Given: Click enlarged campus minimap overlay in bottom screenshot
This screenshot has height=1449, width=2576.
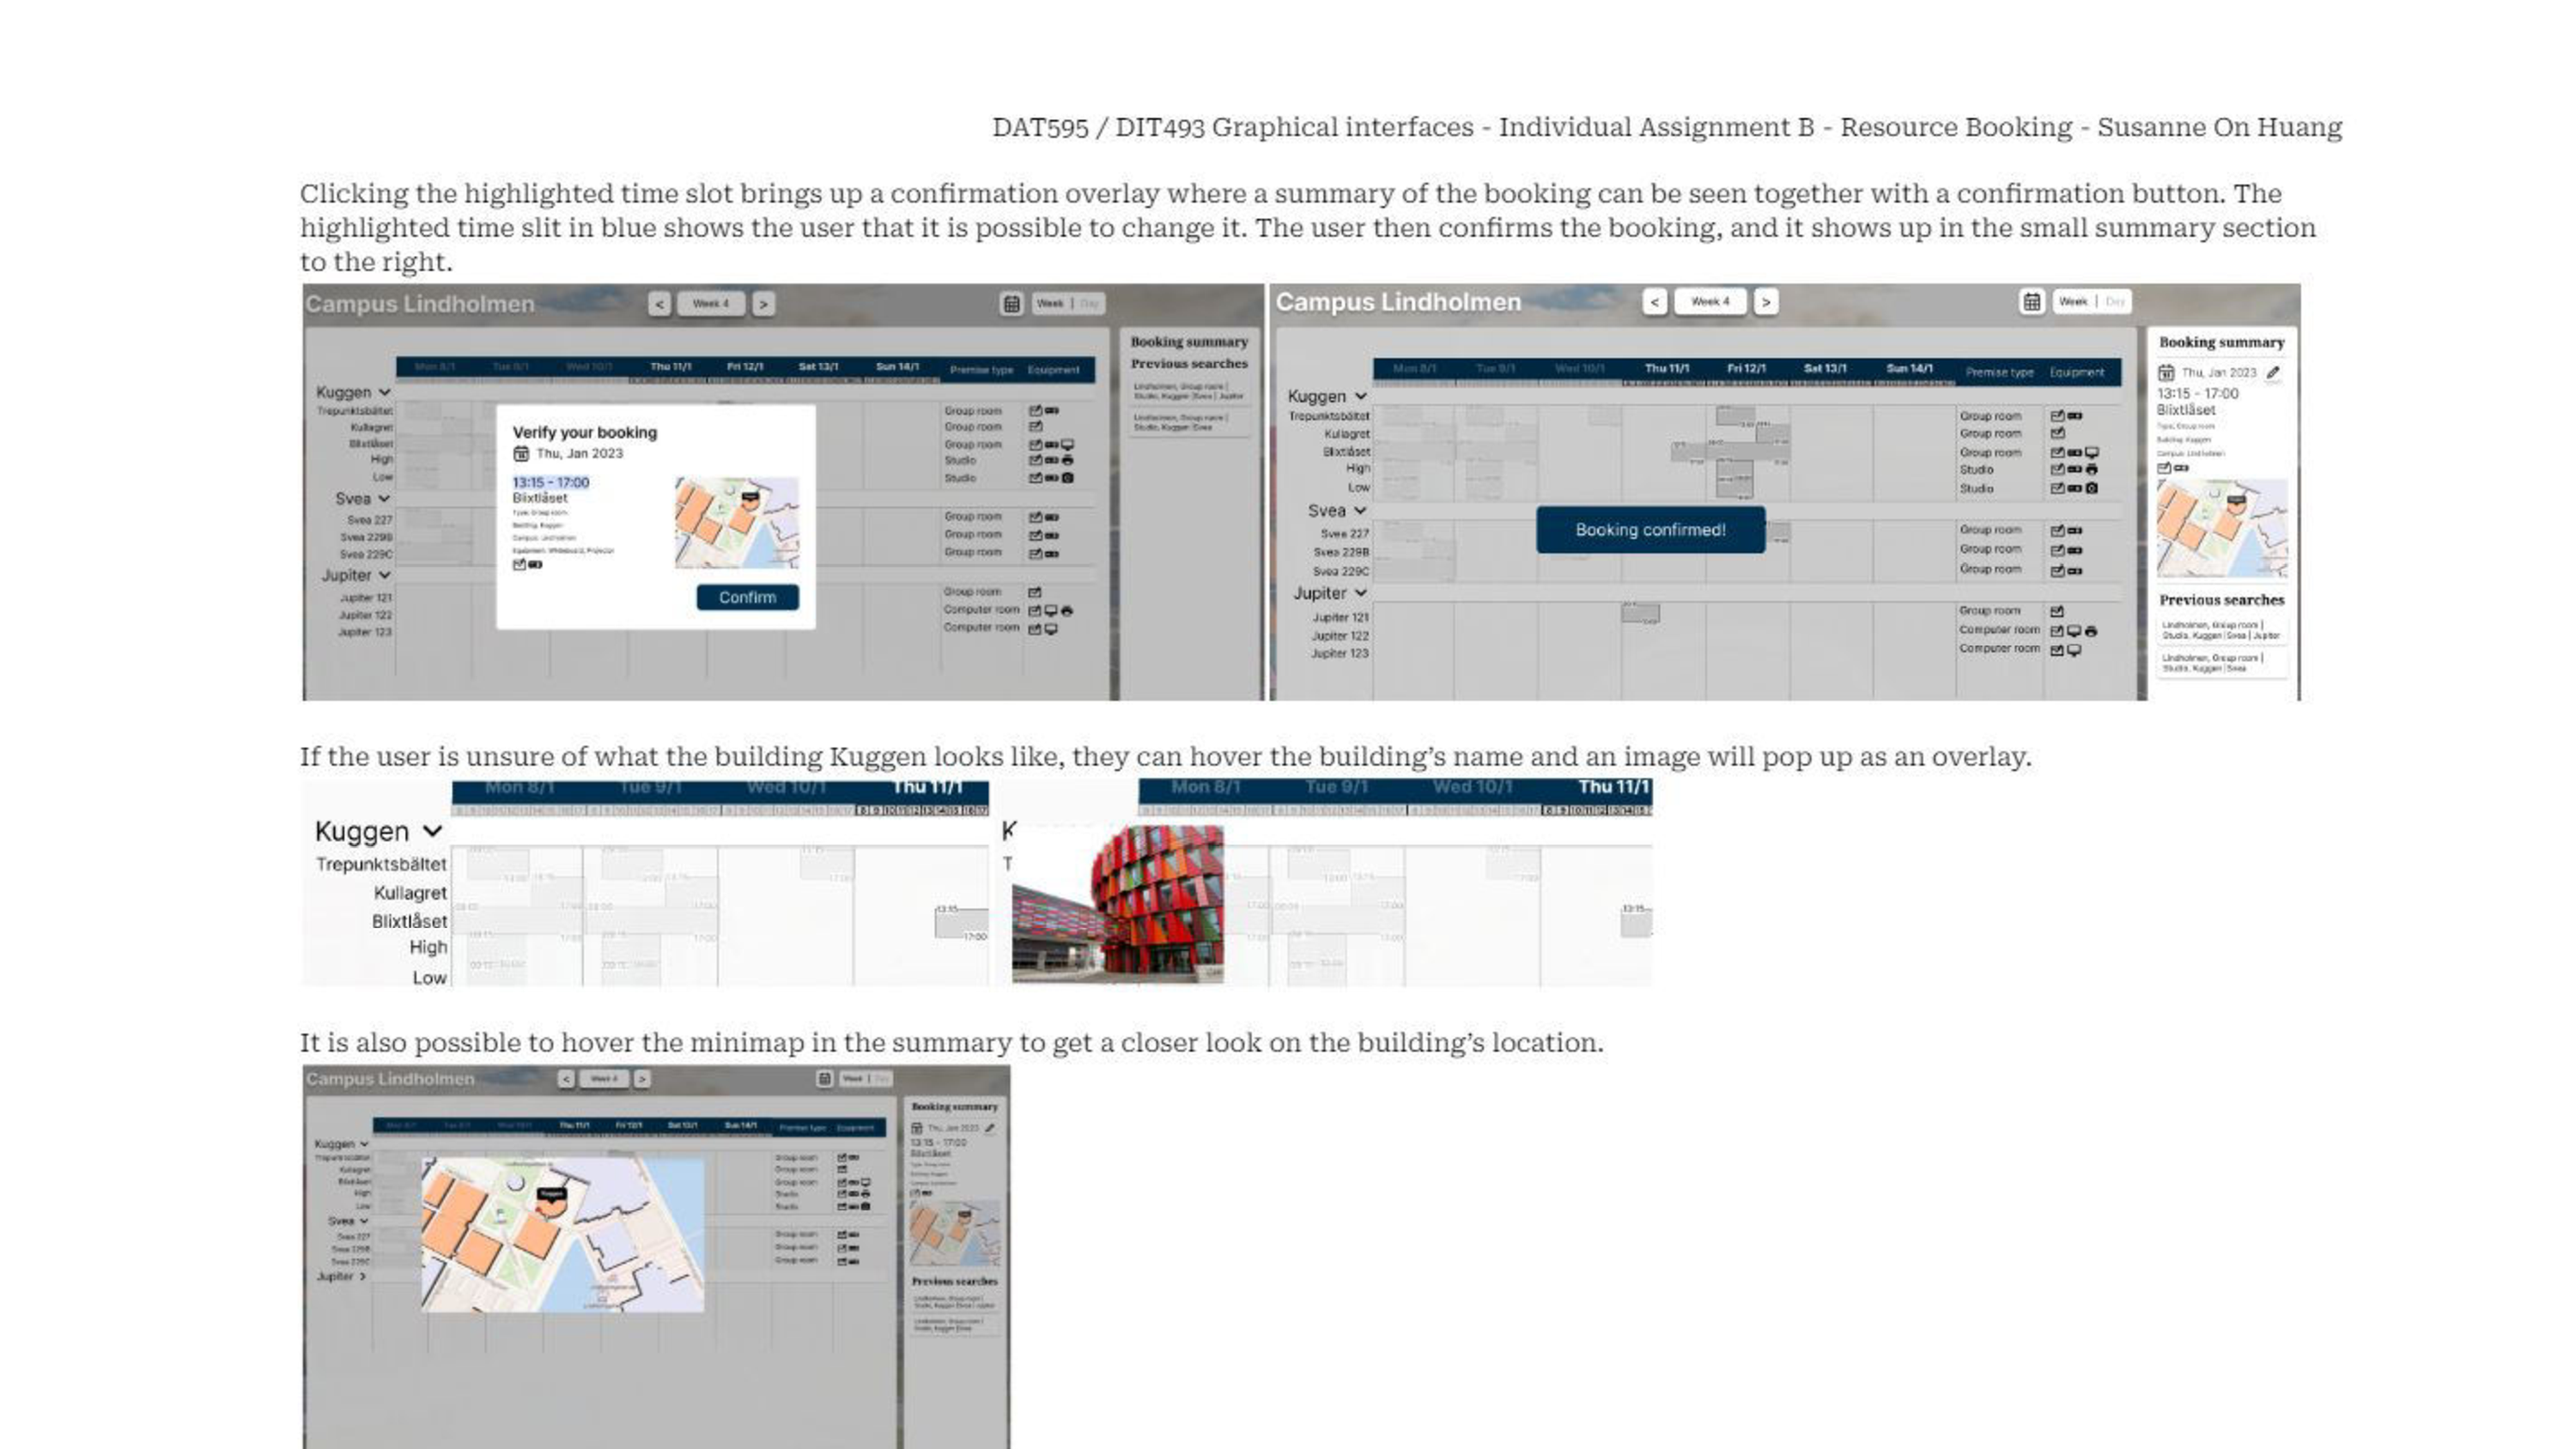Looking at the screenshot, I should click(562, 1235).
